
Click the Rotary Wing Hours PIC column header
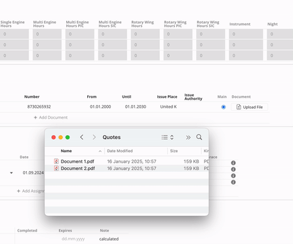coord(175,24)
